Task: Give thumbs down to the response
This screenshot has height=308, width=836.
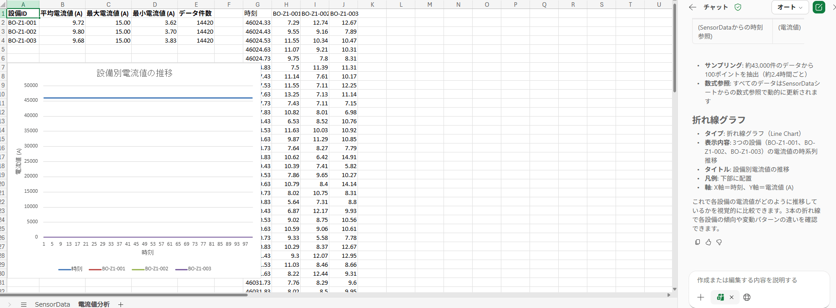Action: click(x=719, y=242)
